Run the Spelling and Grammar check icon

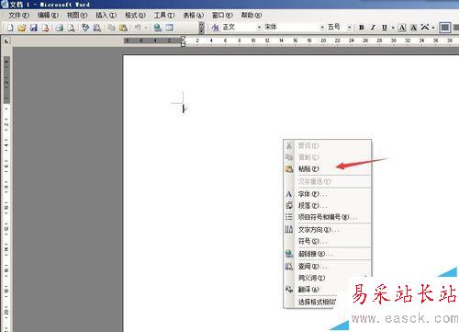pyautogui.click(x=85, y=28)
